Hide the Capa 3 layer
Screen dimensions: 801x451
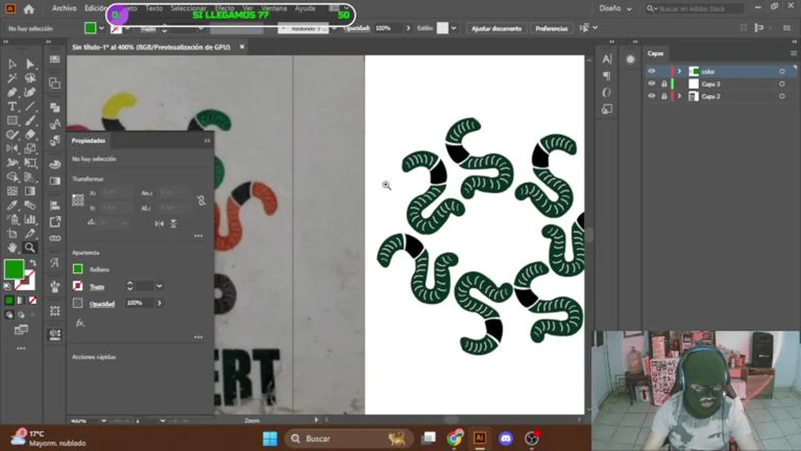(651, 84)
